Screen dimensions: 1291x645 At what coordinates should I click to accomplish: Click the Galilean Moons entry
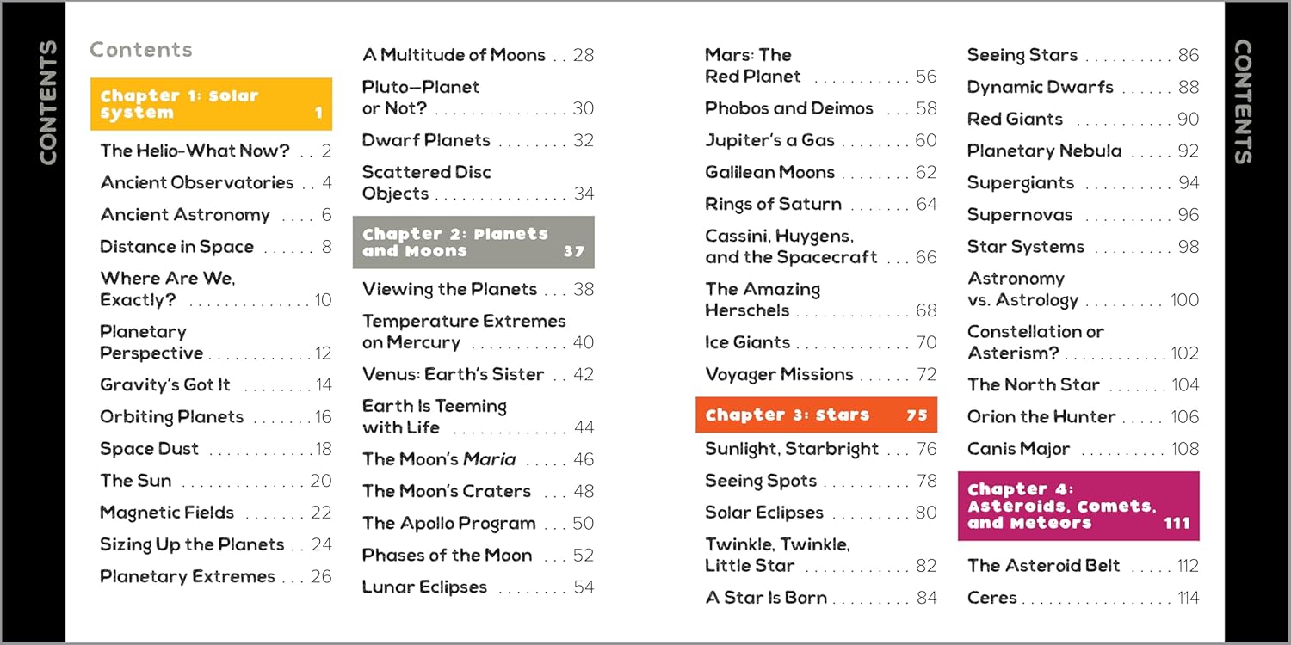point(820,172)
